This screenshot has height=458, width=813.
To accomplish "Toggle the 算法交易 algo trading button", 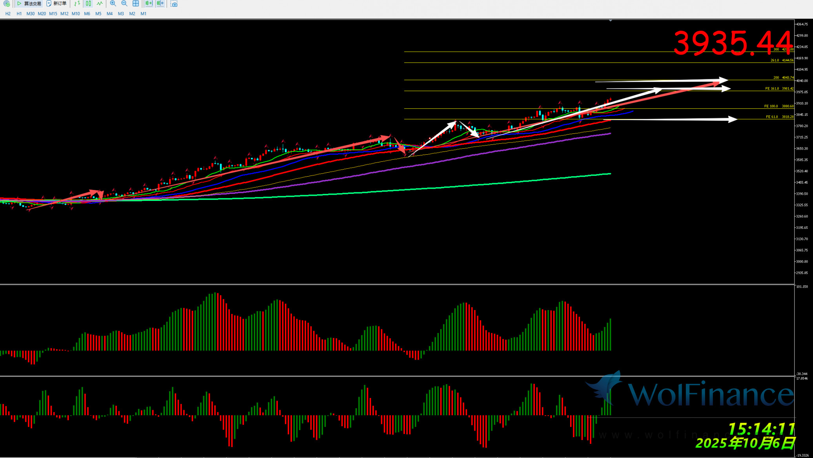I will click(x=29, y=4).
